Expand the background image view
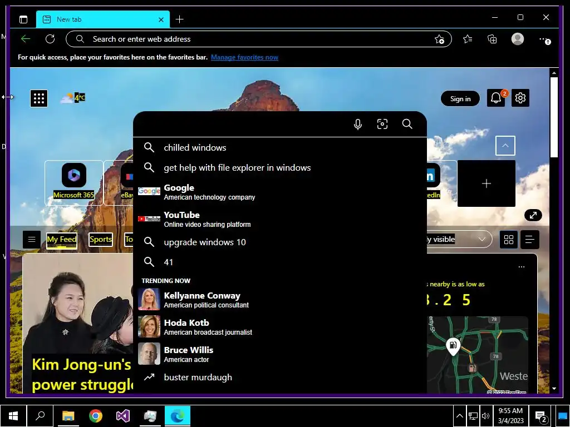The height and width of the screenshot is (427, 570). tap(533, 215)
